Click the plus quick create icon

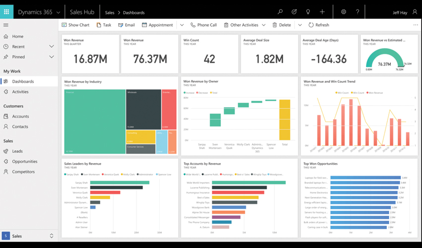tap(322, 12)
